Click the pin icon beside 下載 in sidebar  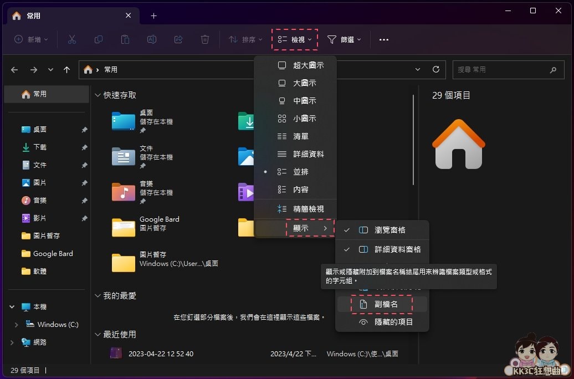pos(84,147)
